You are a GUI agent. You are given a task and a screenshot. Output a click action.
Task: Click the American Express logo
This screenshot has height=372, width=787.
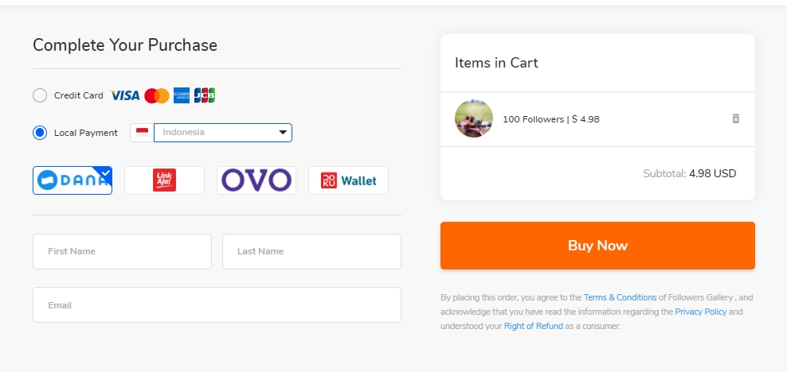pos(182,95)
